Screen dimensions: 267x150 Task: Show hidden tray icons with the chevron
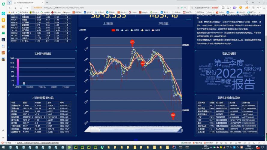pos(211,147)
